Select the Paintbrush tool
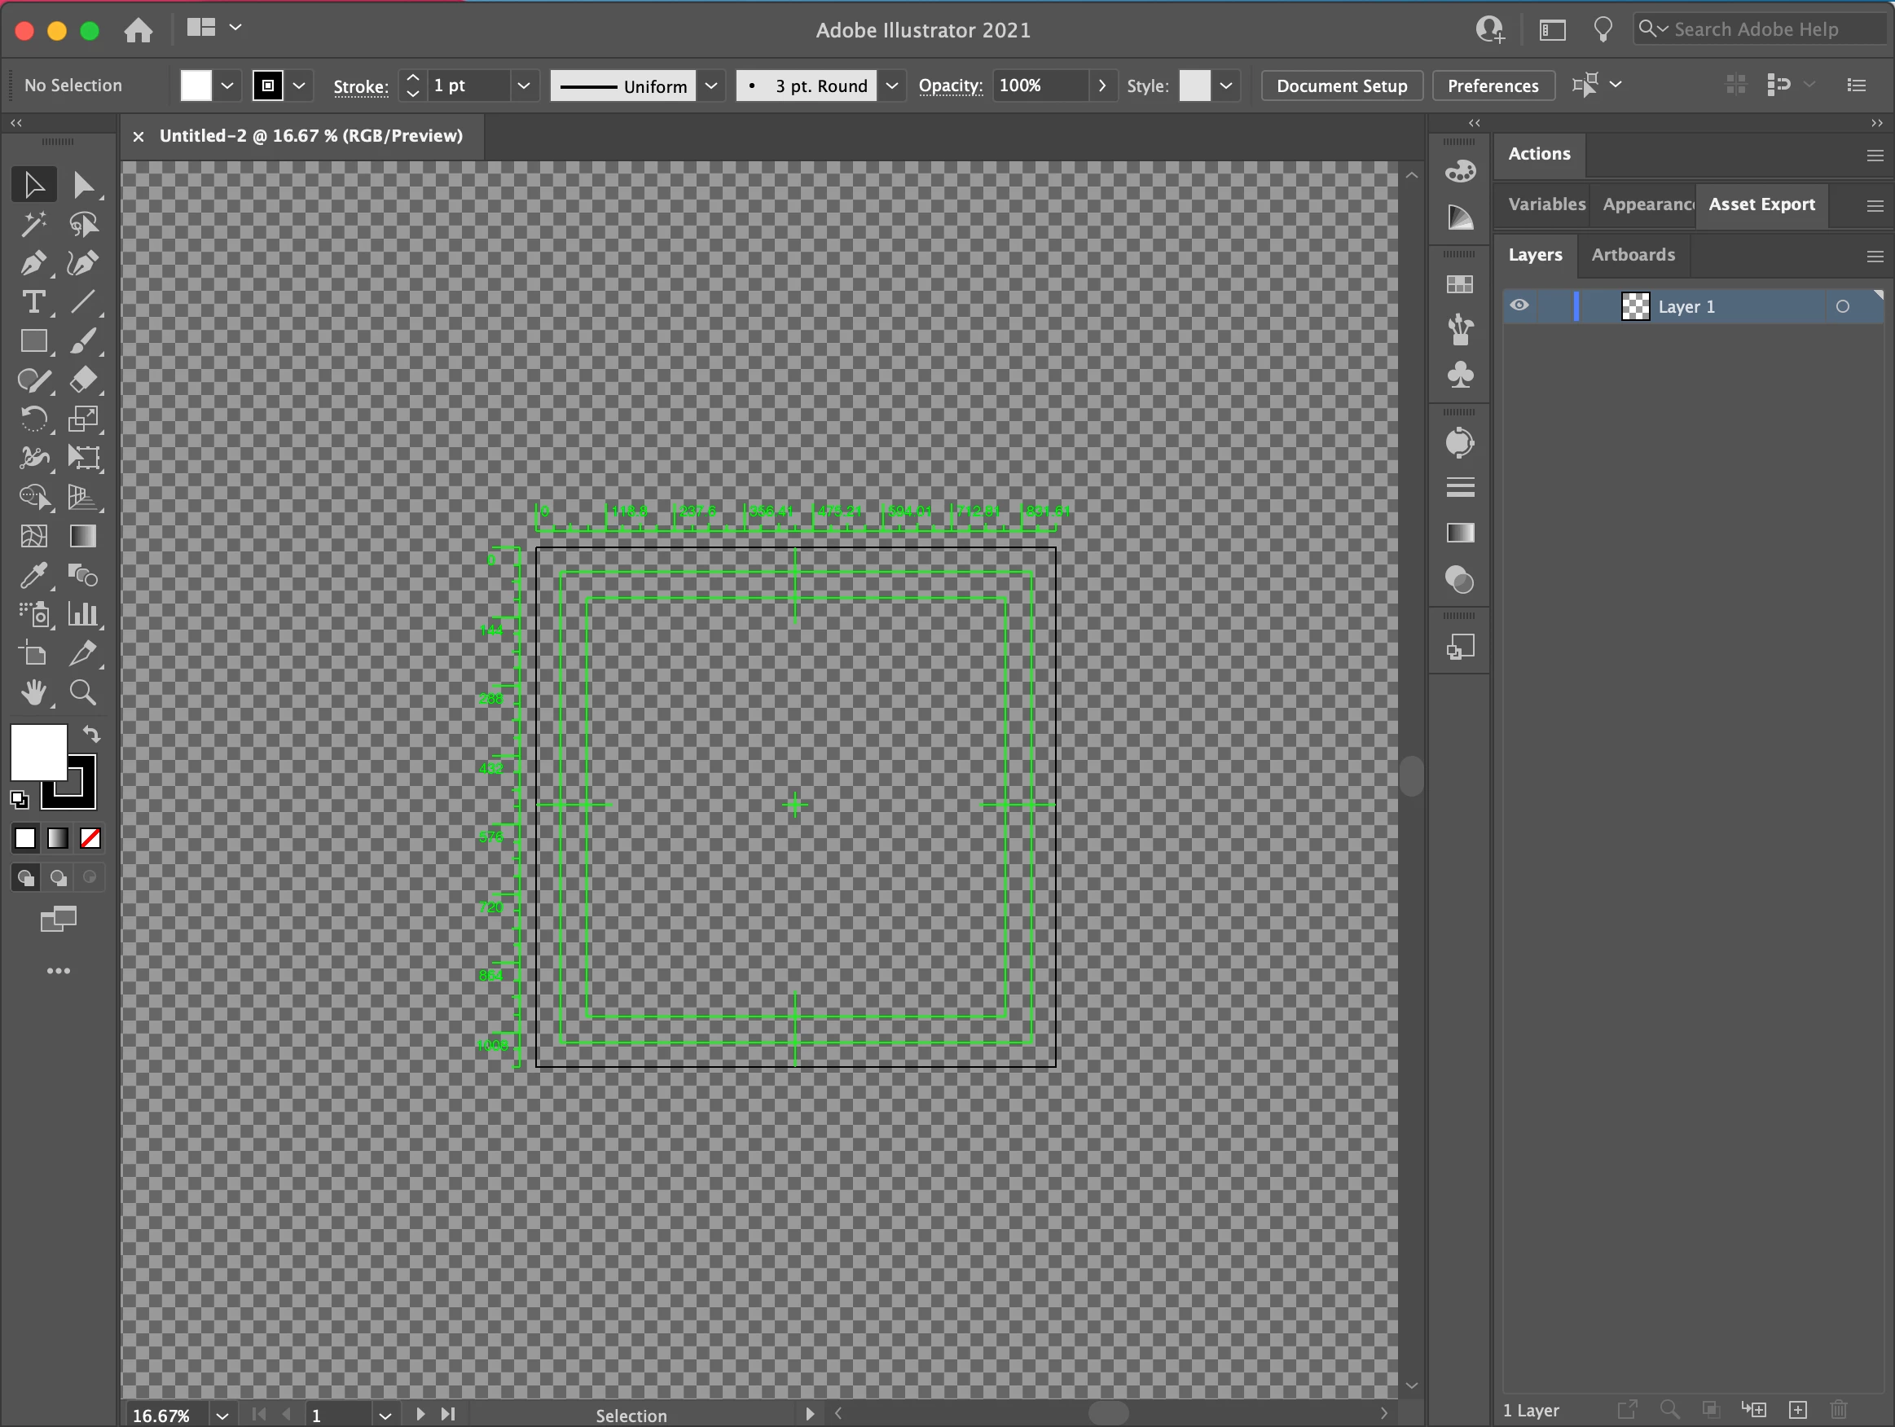1895x1427 pixels. click(82, 342)
